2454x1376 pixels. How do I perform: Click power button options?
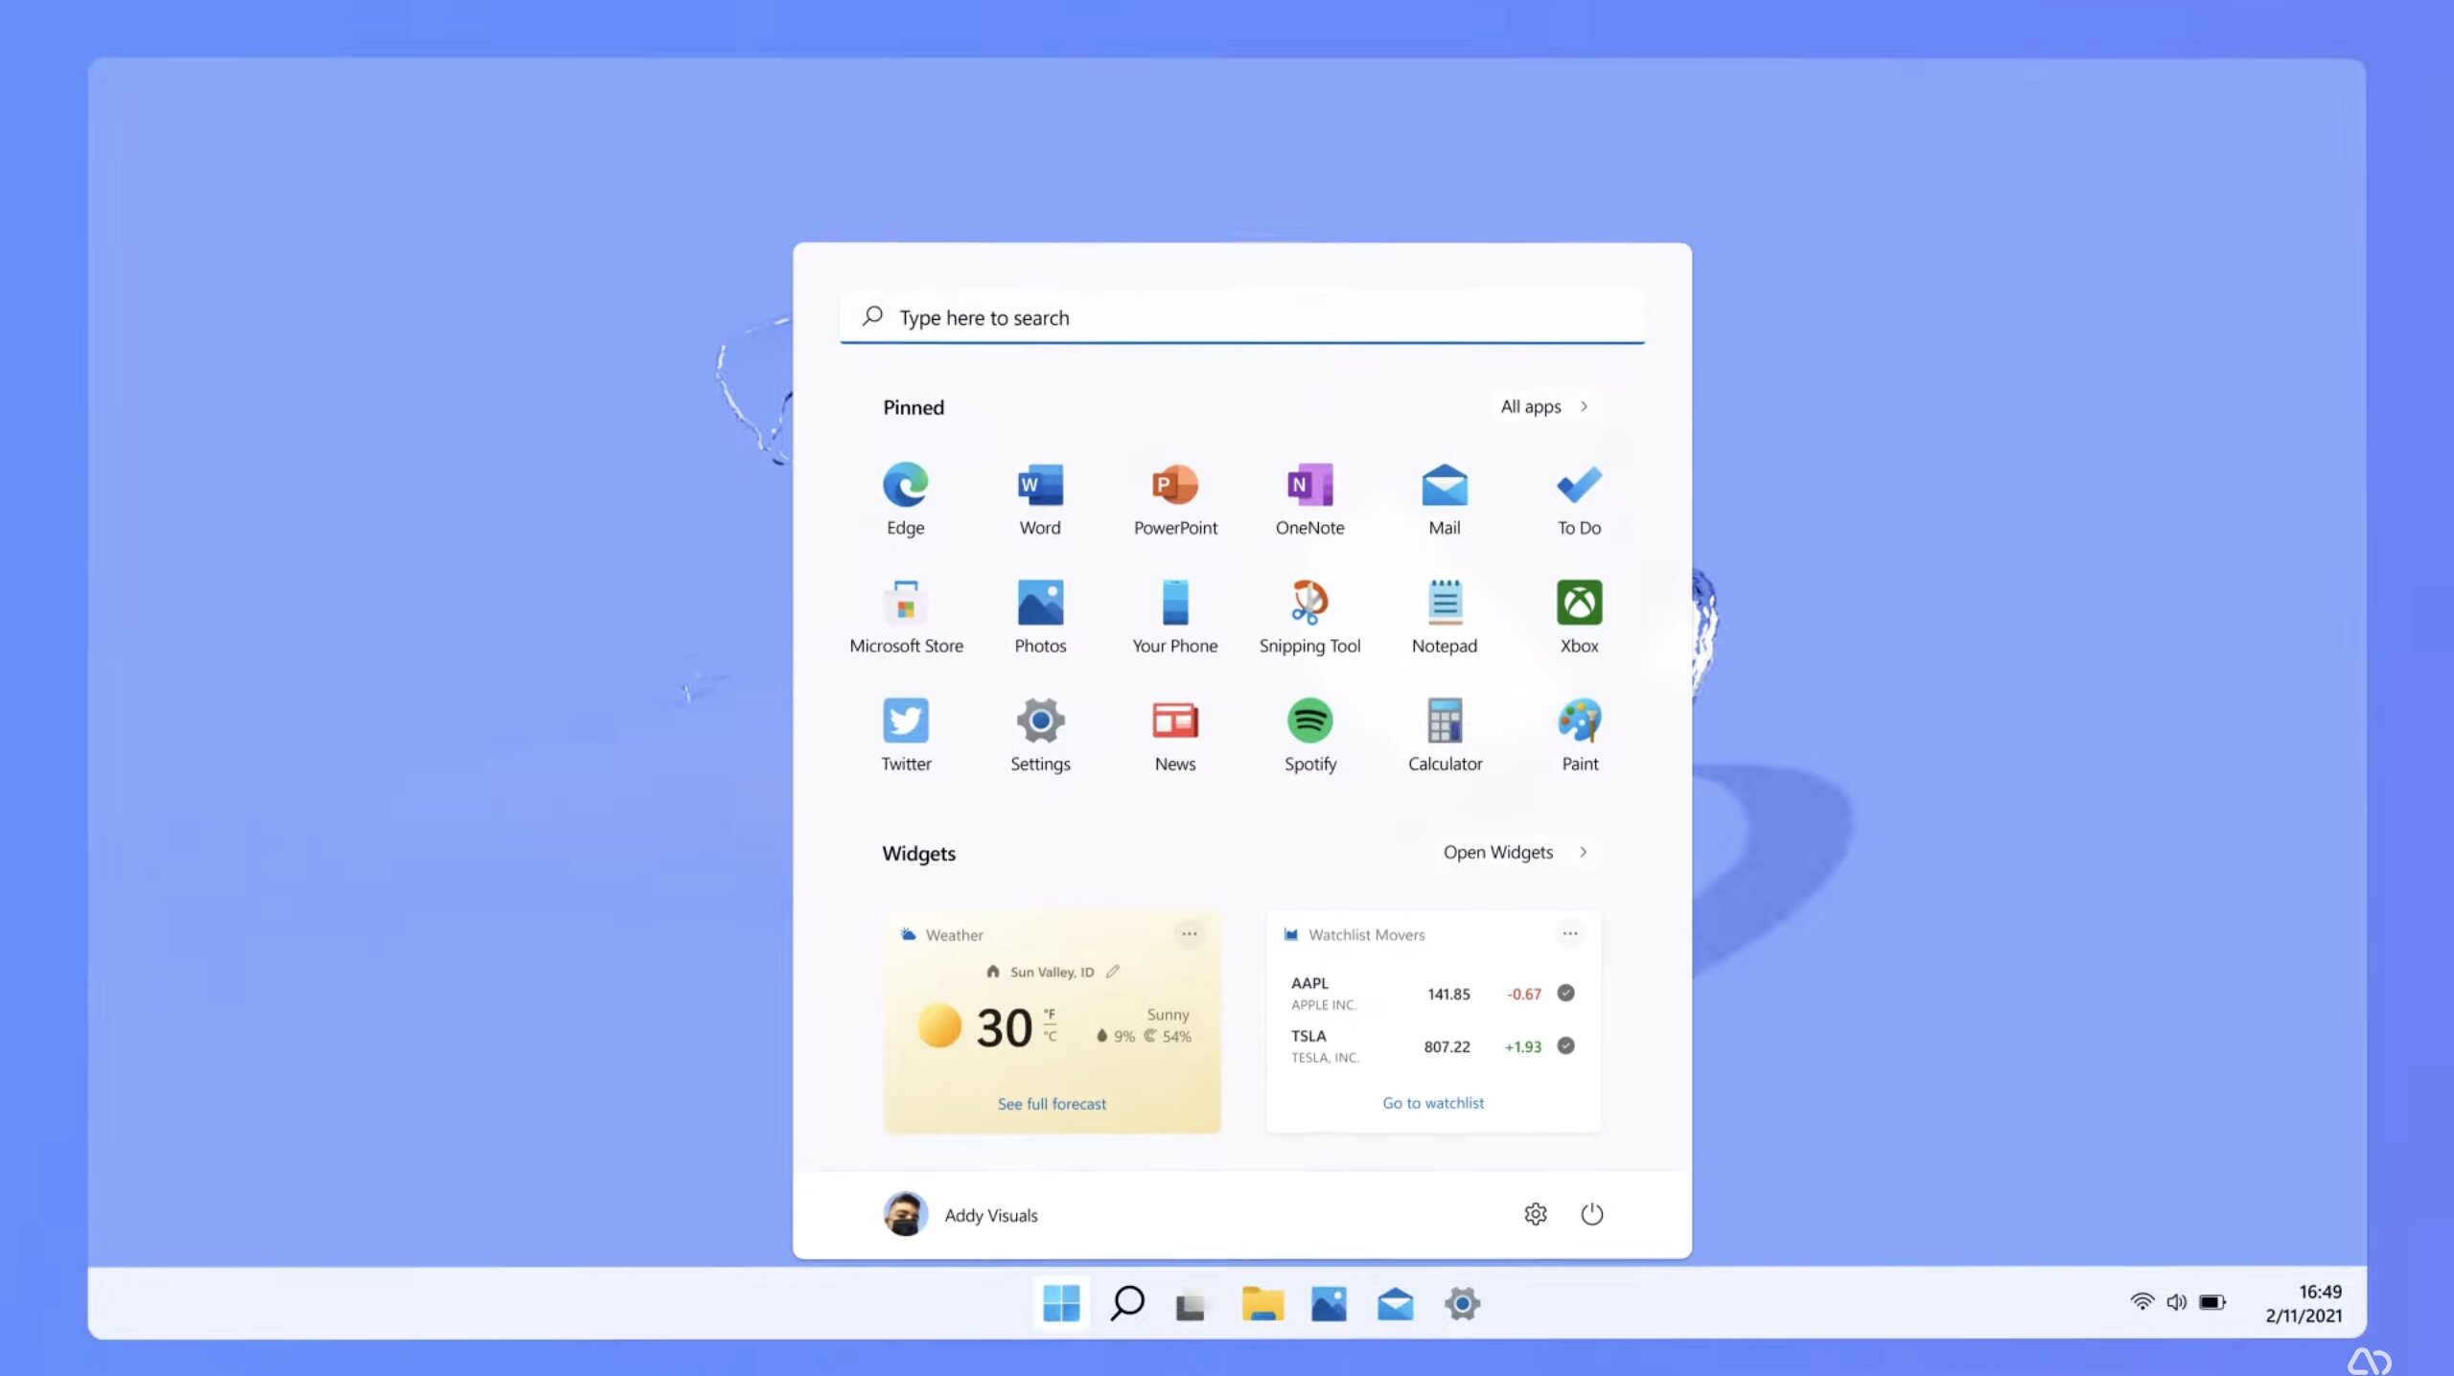[x=1591, y=1214]
